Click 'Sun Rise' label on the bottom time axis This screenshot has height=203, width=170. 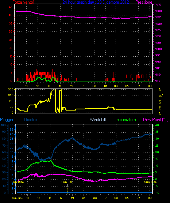coord(17,198)
